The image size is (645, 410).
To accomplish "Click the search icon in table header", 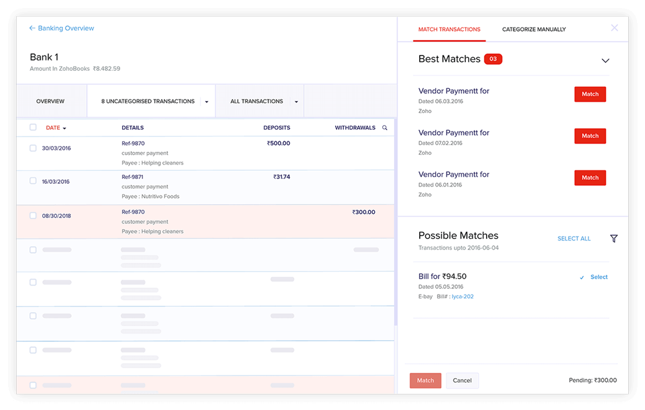I will coord(384,128).
